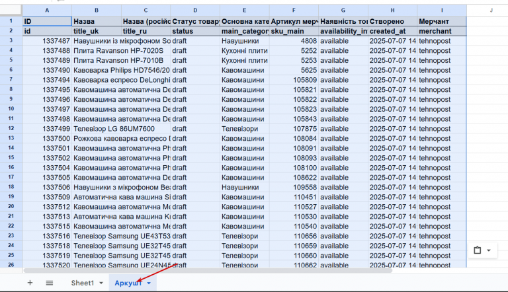
Task: Click SKU value 110451
Action: (294, 197)
